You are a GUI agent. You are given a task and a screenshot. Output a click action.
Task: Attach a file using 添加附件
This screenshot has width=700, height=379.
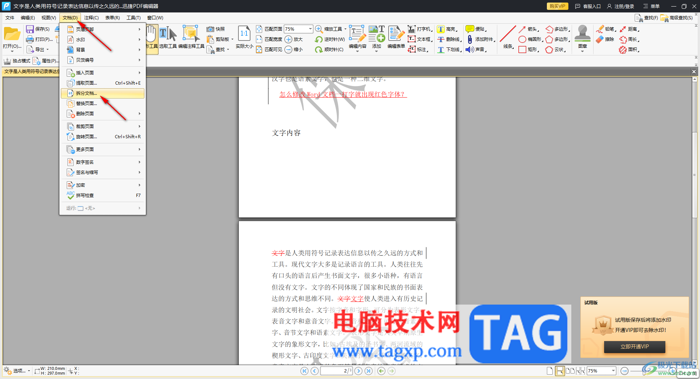(x=481, y=39)
